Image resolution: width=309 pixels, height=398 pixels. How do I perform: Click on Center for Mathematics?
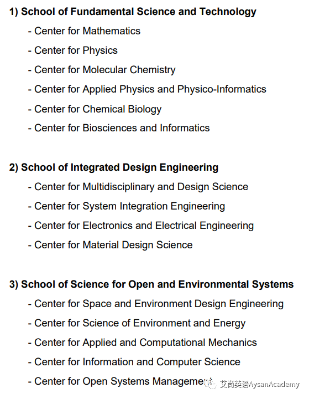tap(84, 31)
